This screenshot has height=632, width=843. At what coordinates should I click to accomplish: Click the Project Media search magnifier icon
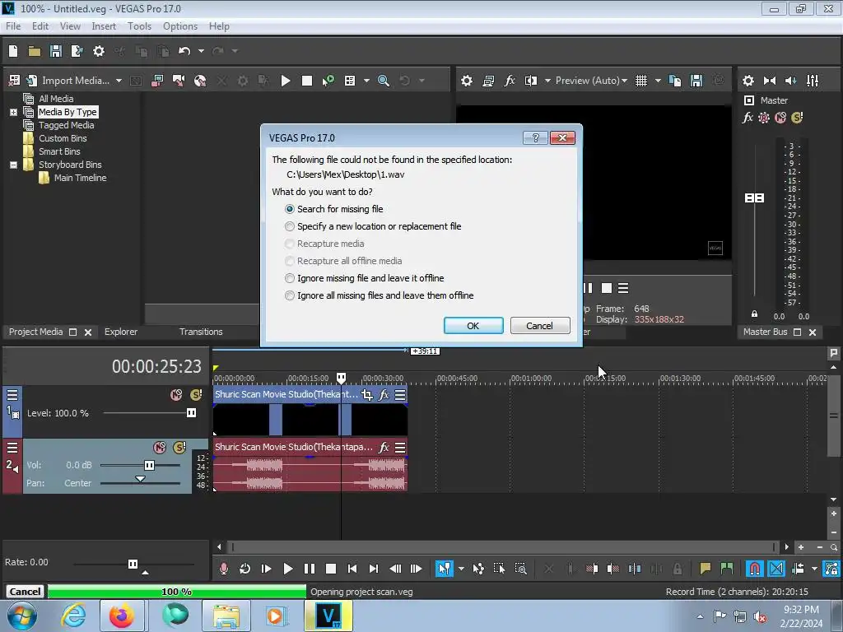pos(384,81)
